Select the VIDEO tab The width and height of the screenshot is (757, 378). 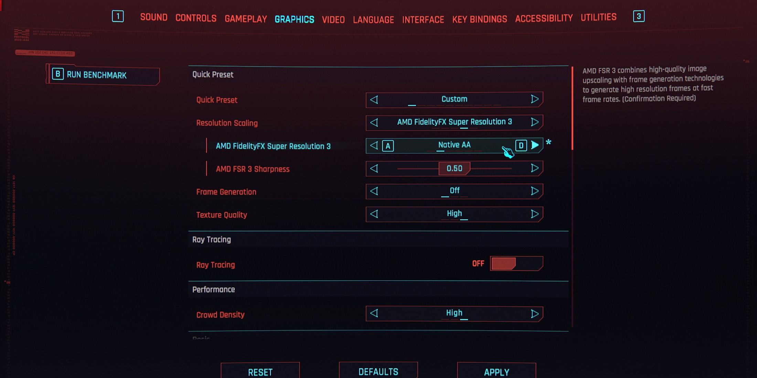coord(332,19)
